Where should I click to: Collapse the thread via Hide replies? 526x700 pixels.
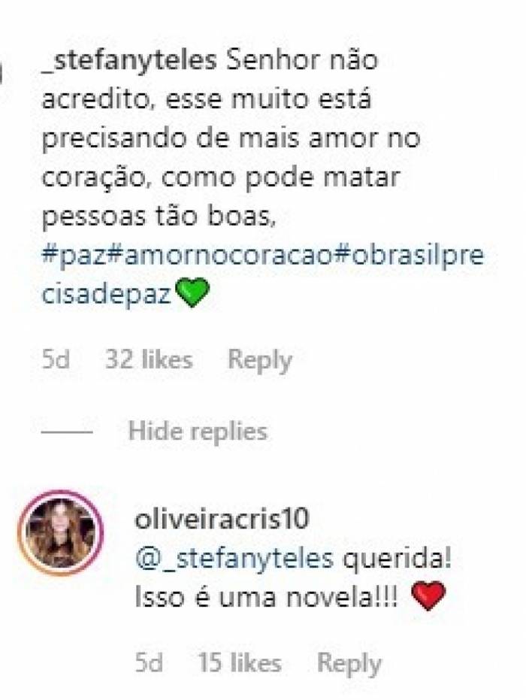click(198, 432)
